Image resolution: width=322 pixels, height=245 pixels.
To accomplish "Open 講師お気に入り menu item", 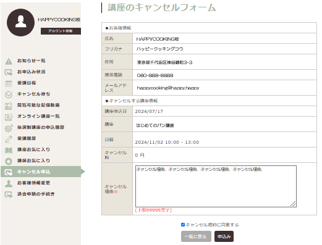I will pyautogui.click(x=33, y=160).
